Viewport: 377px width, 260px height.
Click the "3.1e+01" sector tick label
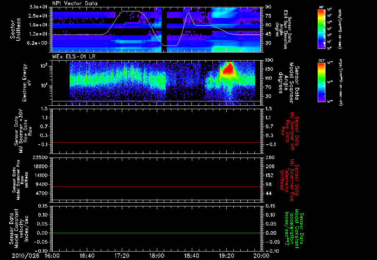click(39, 7)
